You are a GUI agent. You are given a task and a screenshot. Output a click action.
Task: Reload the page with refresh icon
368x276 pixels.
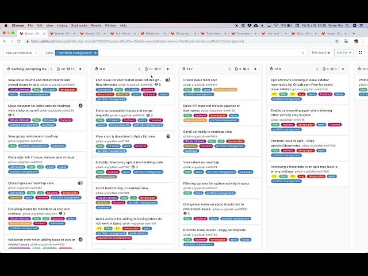[x=19, y=41]
